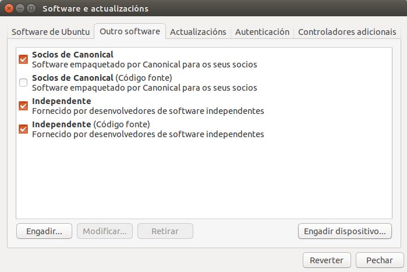Select the row text 'Independente (Código fonte)'
The height and width of the screenshot is (272, 407).
91,124
